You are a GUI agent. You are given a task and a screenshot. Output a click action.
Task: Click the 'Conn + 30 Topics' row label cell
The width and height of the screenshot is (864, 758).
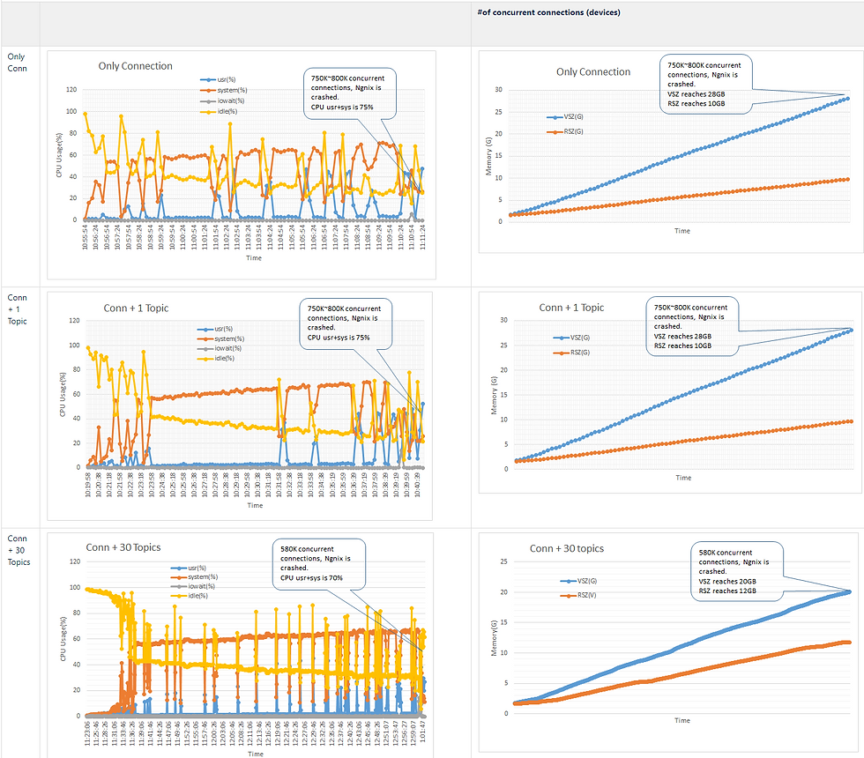20,643
